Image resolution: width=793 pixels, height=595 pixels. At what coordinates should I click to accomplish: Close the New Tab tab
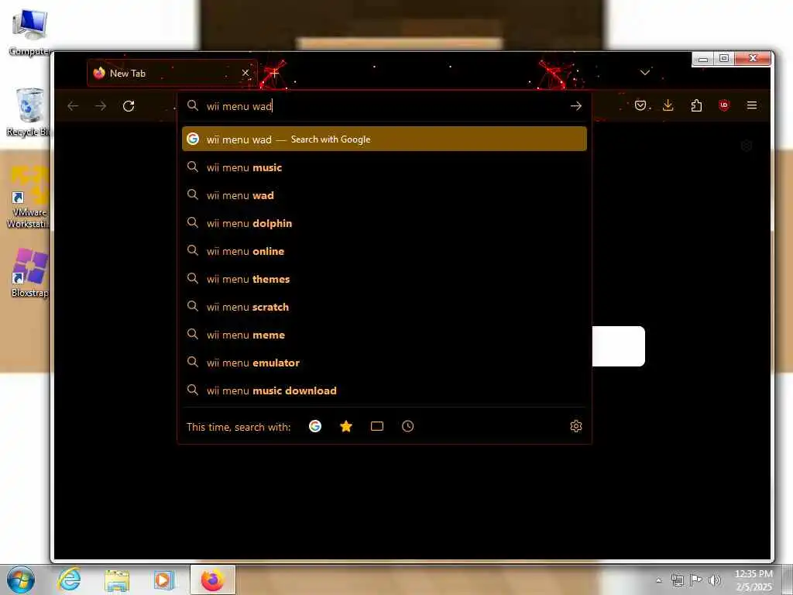pos(245,73)
